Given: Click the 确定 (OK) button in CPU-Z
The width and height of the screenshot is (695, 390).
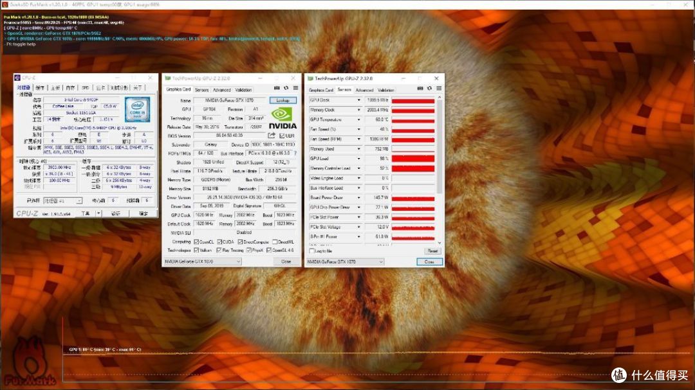Looking at the screenshot, I should coord(143,213).
